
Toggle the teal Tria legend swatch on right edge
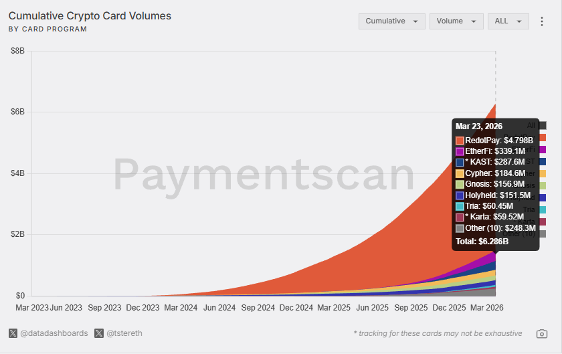coord(543,210)
